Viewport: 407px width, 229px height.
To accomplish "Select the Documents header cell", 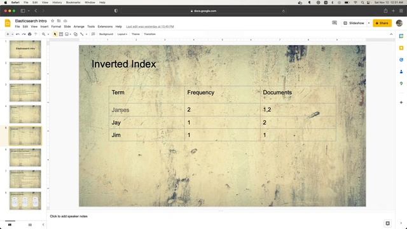I will pyautogui.click(x=298, y=95).
